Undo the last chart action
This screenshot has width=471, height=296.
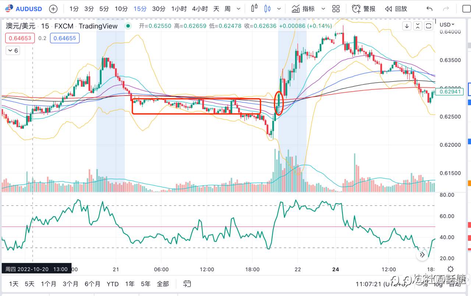click(x=429, y=9)
